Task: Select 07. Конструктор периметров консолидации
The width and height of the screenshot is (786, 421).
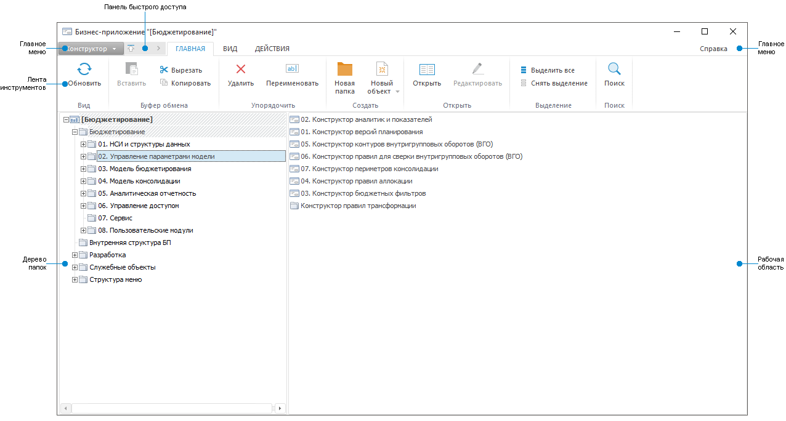Action: 370,169
